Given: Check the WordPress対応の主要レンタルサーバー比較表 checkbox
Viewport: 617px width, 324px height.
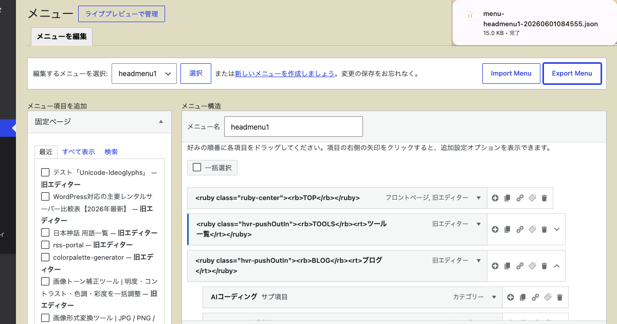Looking at the screenshot, I should tap(45, 196).
